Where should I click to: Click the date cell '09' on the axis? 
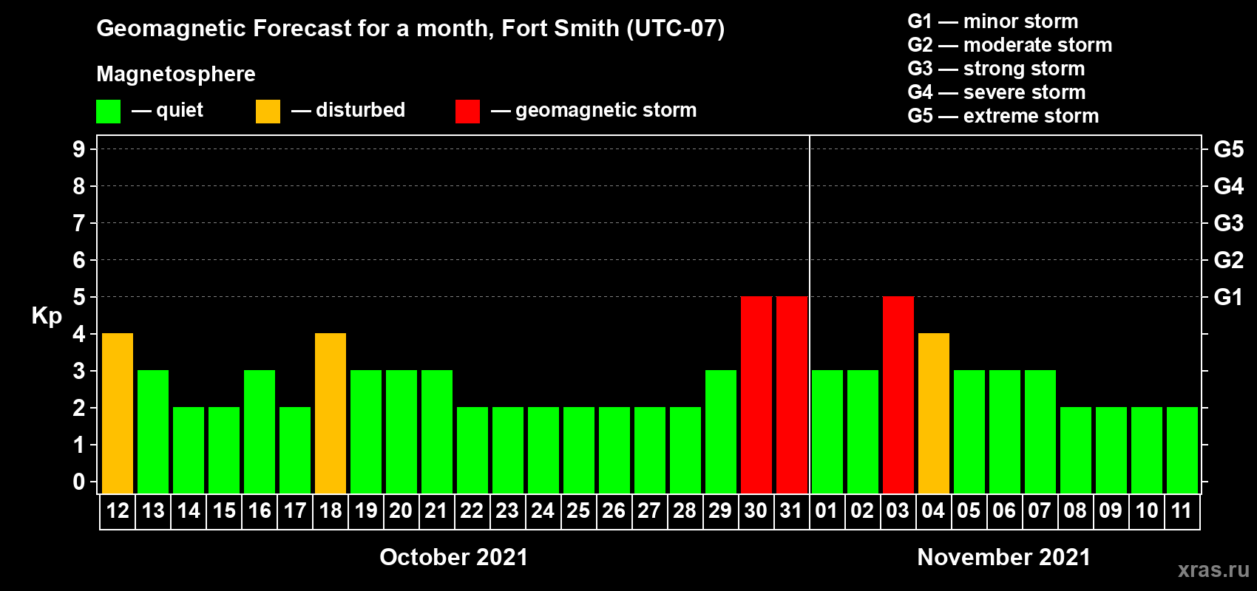[1111, 511]
